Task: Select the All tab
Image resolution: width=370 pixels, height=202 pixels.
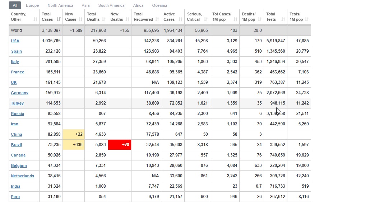Action: pyautogui.click(x=15, y=5)
